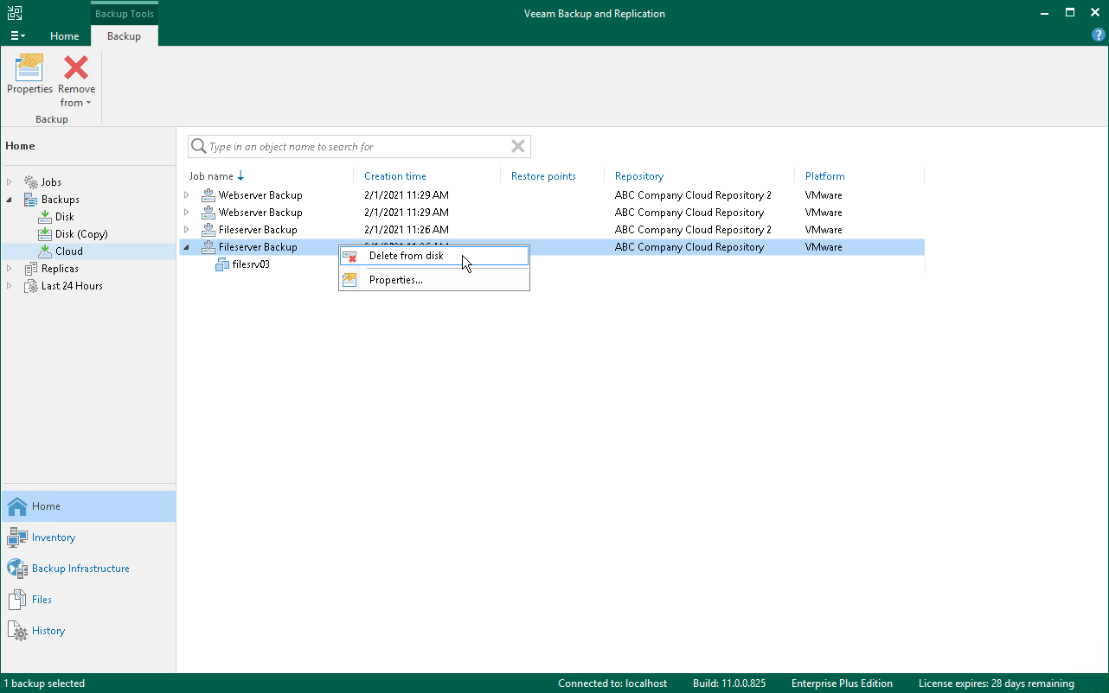Switch to the Home view pane icon
1109x693 pixels.
click(x=18, y=506)
